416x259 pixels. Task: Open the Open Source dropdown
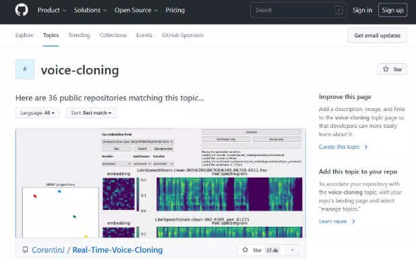pos(136,10)
